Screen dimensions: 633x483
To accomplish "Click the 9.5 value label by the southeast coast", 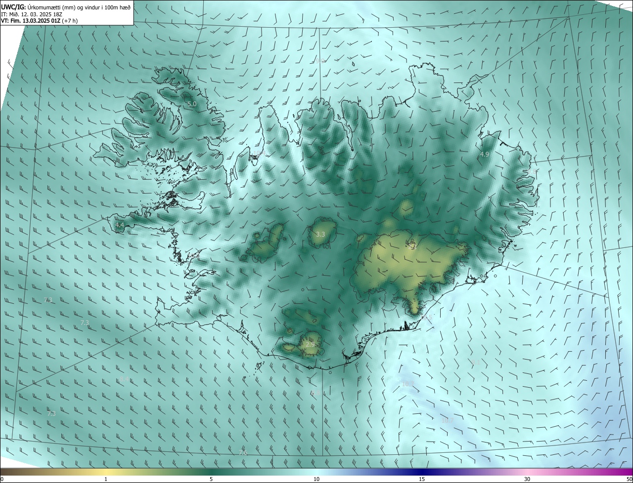I will tap(428, 318).
